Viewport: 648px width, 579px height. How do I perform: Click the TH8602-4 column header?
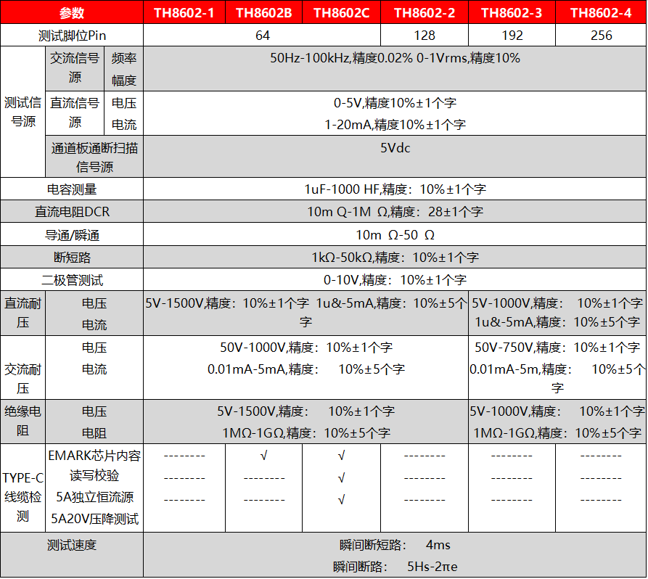(x=599, y=12)
